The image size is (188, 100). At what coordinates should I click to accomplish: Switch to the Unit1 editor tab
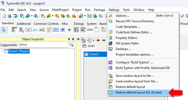(x=89, y=46)
